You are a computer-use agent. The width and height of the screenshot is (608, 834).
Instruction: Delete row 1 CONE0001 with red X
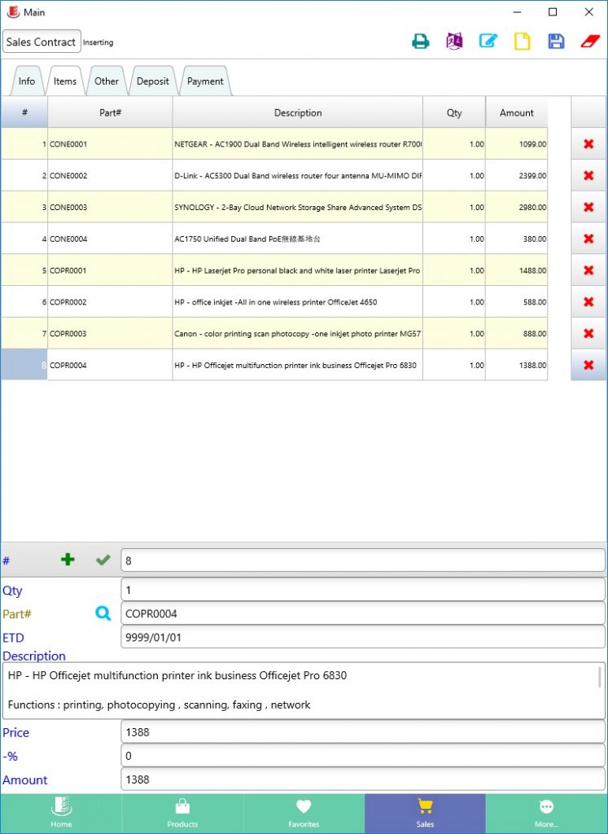588,144
